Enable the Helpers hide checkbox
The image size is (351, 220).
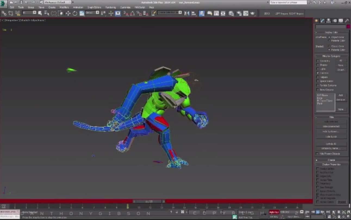(x=318, y=77)
